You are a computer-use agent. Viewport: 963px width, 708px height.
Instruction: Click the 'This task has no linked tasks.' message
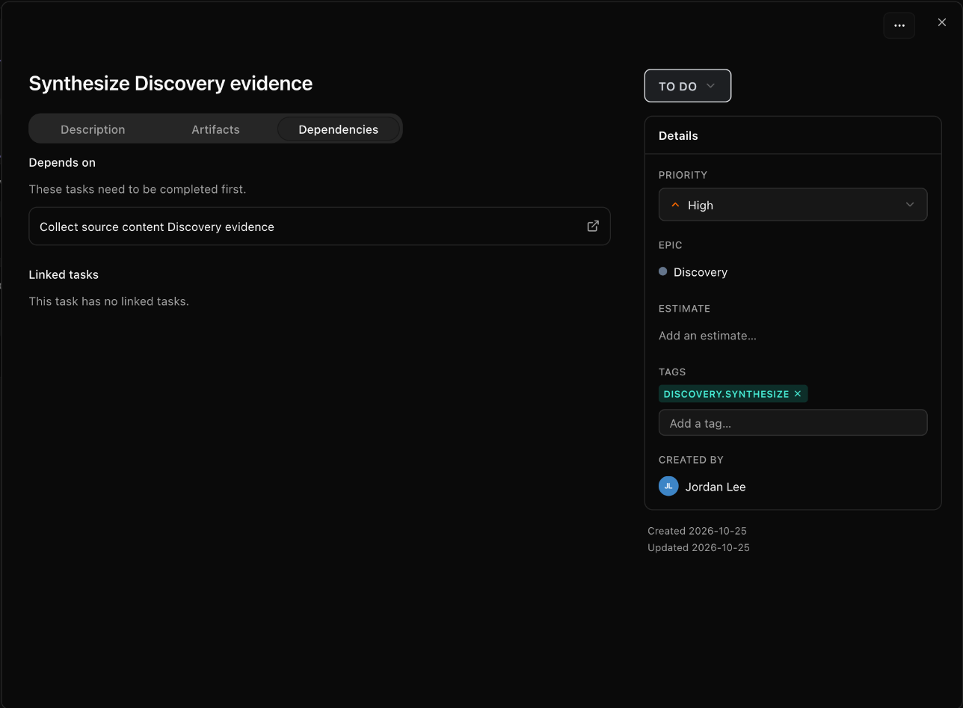108,301
